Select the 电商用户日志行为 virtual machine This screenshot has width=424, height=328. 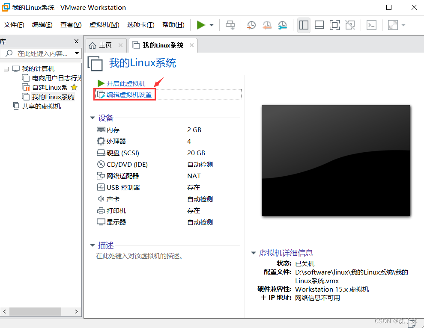(x=56, y=78)
